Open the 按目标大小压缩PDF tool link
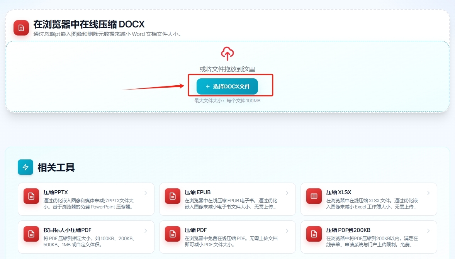Viewport: 455px width, 259px height. (86, 237)
